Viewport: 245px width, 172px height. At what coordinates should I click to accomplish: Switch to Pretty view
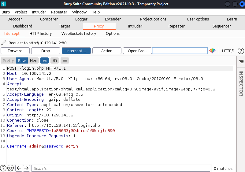click(x=8, y=60)
